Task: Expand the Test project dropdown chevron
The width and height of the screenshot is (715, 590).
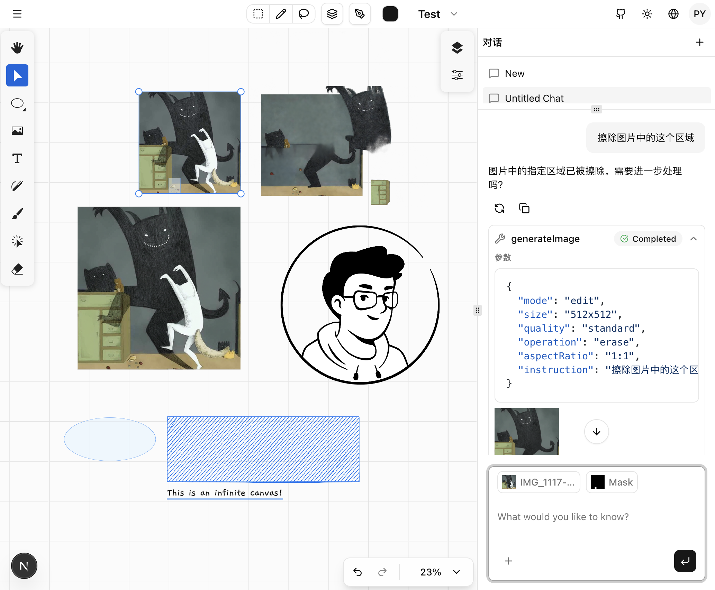Action: click(x=454, y=14)
